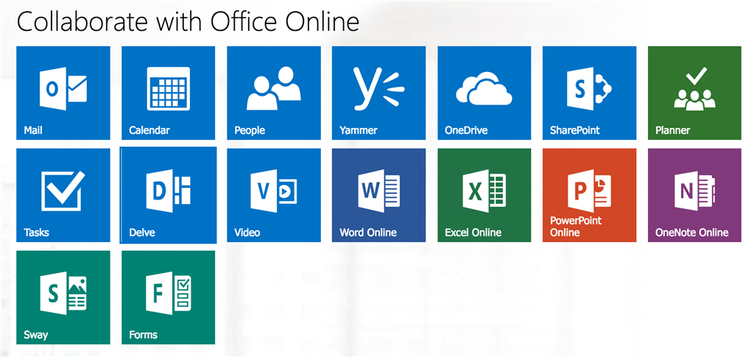Open the Sway app tile
The image size is (754, 357).
pyautogui.click(x=63, y=297)
